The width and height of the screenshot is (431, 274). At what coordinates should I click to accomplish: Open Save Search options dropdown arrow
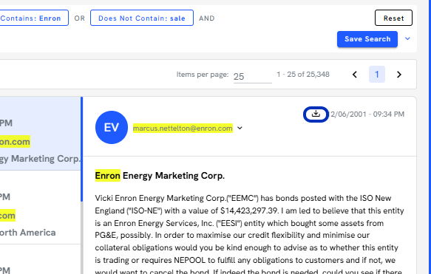[407, 38]
